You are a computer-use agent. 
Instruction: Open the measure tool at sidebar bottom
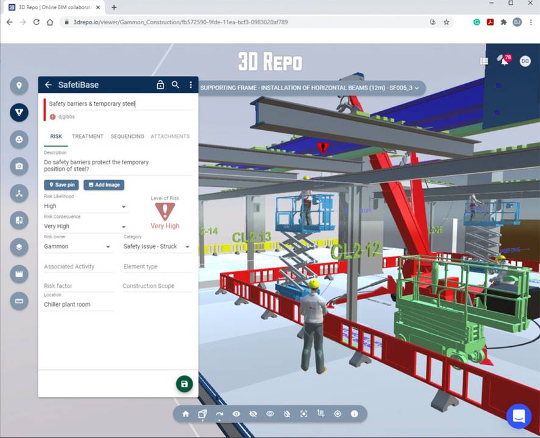coord(19,301)
